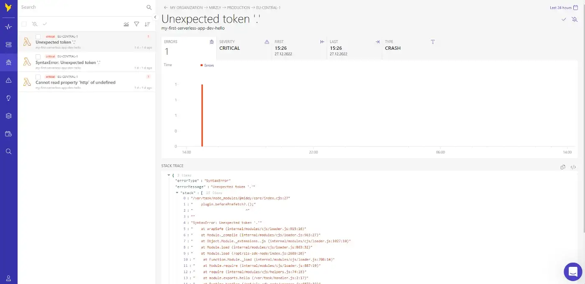585x284 pixels.
Task: Open the alarms warning triangle in sidebar
Action: (x=8, y=80)
